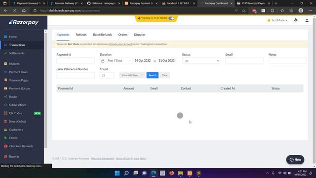Open the Test Mode dropdown

tap(277, 20)
